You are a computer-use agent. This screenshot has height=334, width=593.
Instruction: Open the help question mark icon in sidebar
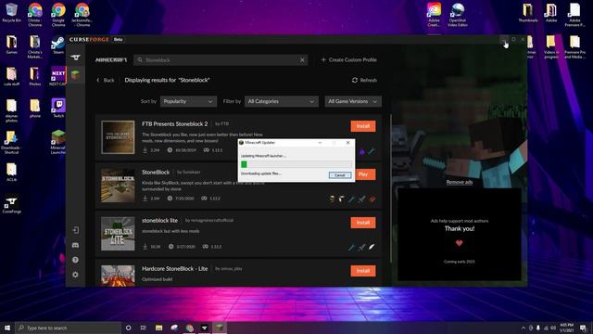(x=76, y=260)
